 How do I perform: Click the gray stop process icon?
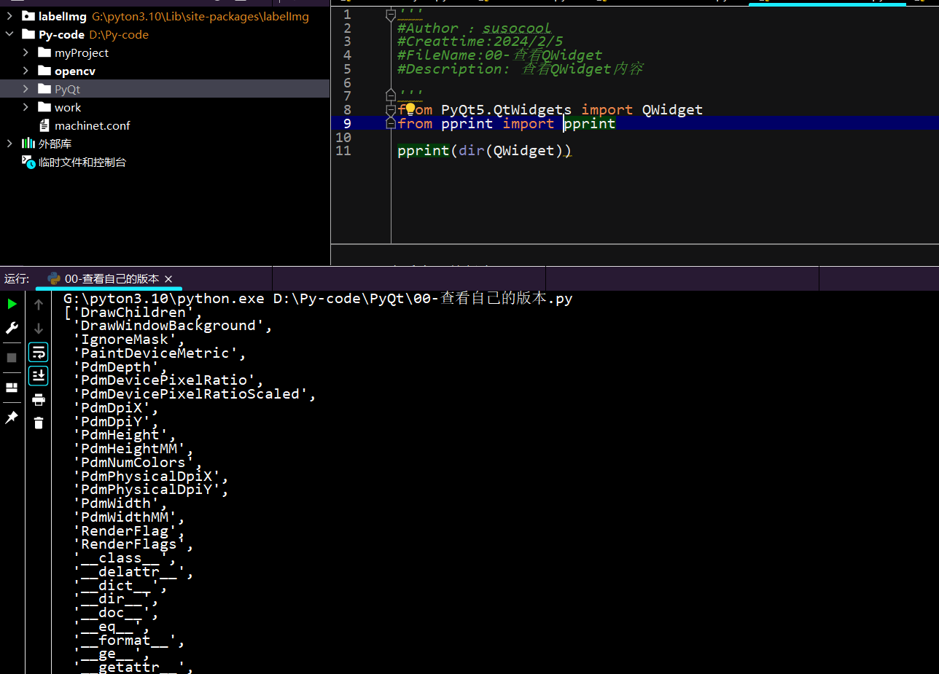click(12, 358)
